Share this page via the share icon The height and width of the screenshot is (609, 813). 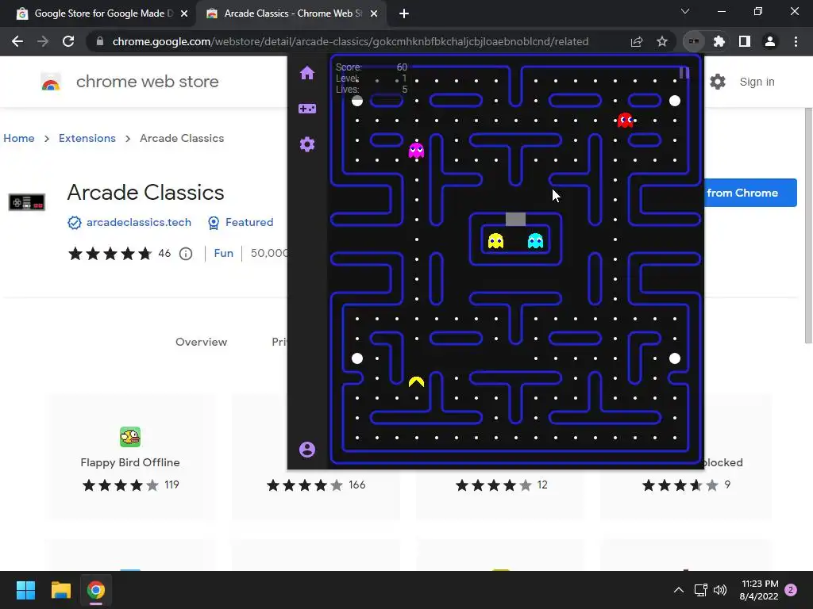point(637,41)
